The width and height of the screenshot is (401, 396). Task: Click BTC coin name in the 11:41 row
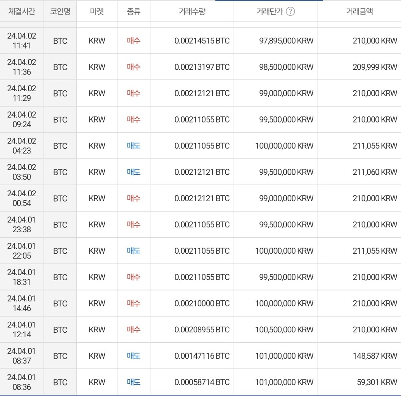click(x=60, y=41)
